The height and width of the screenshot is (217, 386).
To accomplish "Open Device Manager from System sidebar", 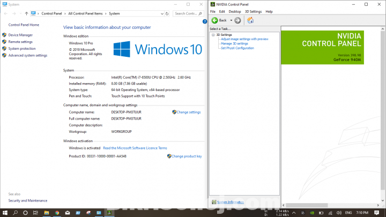I will pos(20,35).
